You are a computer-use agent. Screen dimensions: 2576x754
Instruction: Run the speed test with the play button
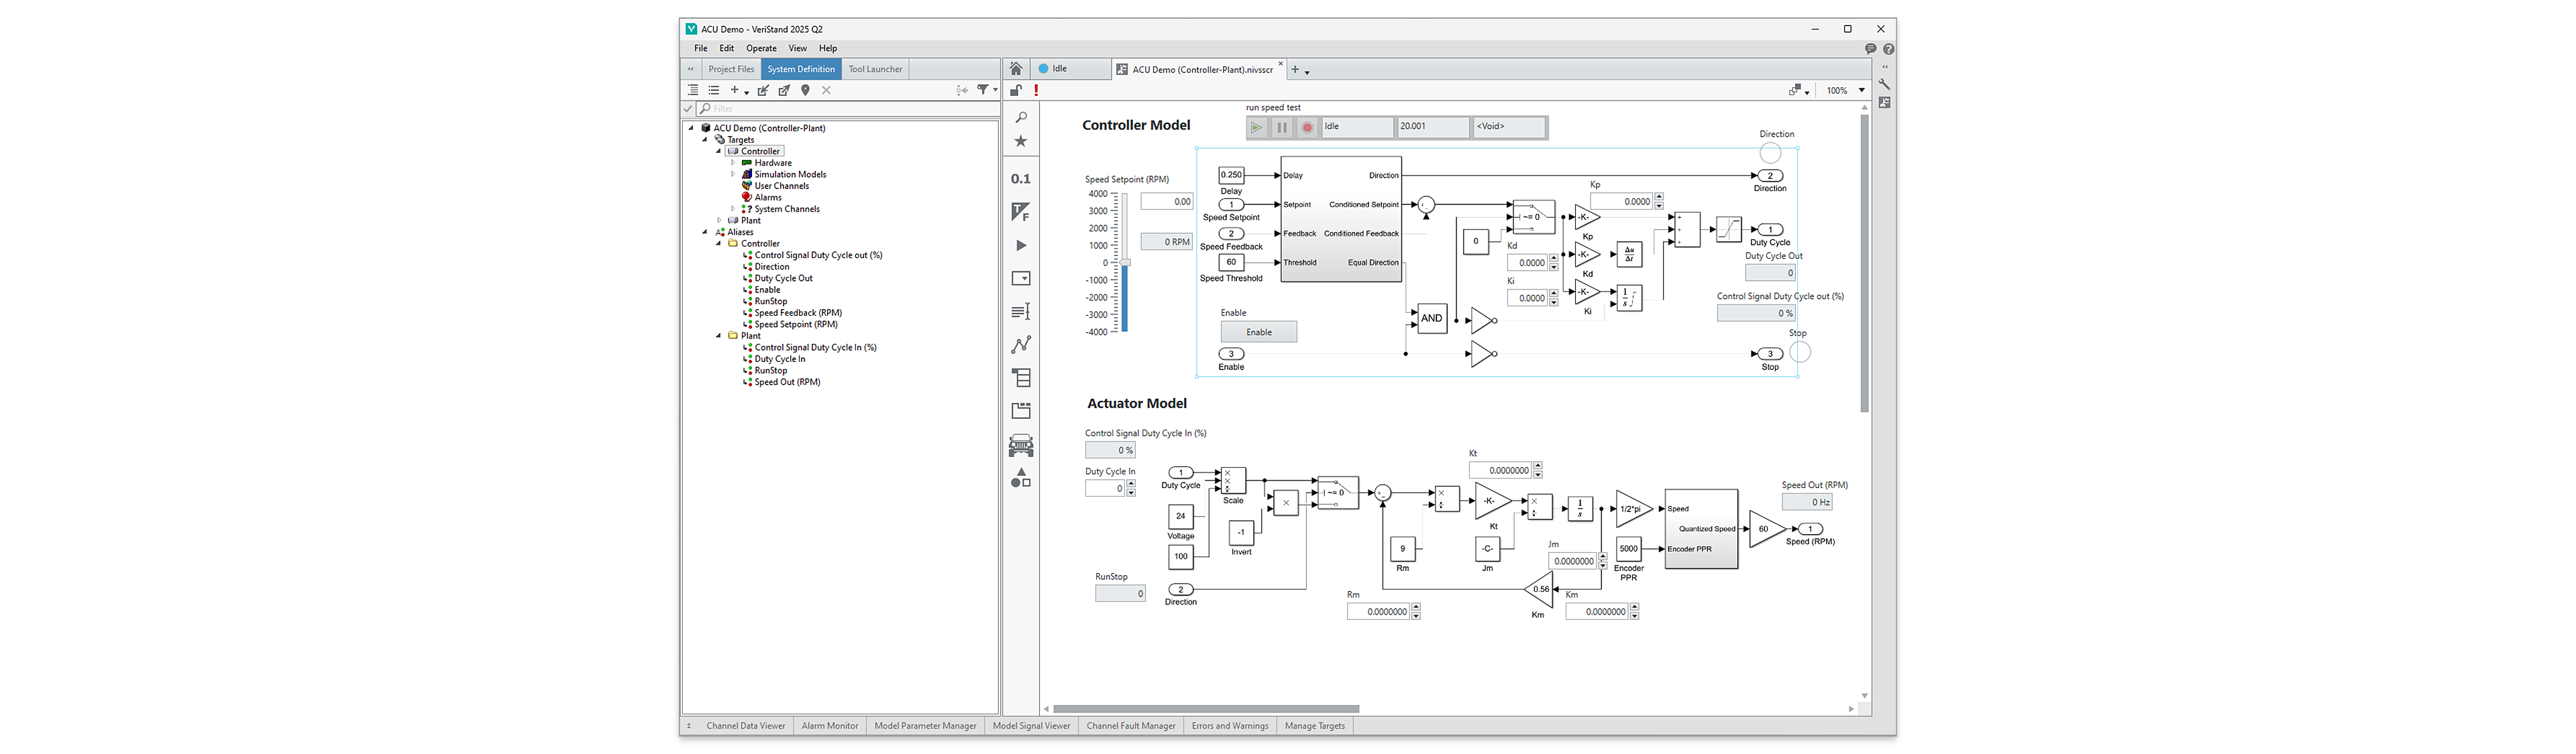coord(1257,127)
